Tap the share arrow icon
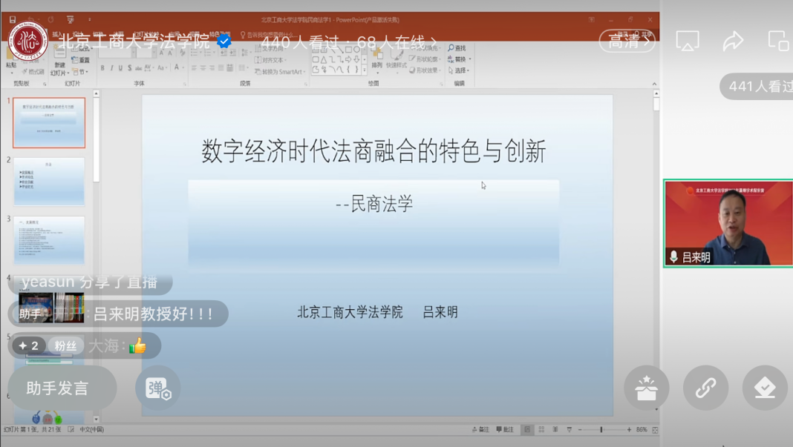The image size is (793, 447). (733, 42)
